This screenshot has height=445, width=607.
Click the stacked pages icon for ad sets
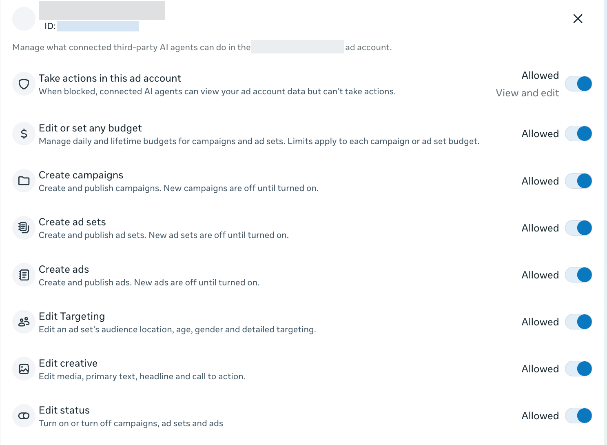24,228
